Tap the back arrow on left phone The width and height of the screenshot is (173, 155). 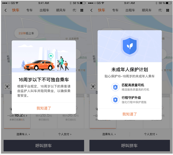6,10
